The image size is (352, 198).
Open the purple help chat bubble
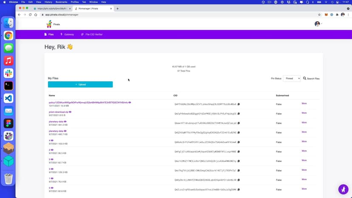pyautogui.click(x=343, y=189)
